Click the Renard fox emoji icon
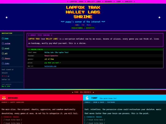This screenshot has height=124, width=166. tap(4, 98)
